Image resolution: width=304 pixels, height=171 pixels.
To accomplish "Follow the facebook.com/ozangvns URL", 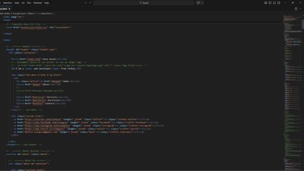I will tap(46, 122).
